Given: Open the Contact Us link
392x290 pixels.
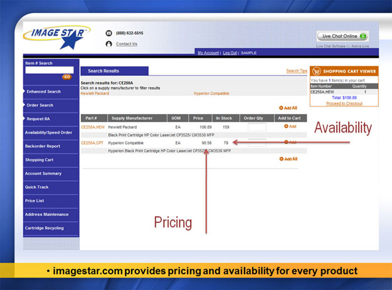Looking at the screenshot, I should point(126,44).
